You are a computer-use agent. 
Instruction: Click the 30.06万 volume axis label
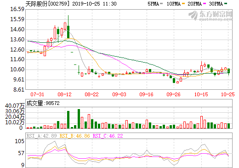pos(15,111)
